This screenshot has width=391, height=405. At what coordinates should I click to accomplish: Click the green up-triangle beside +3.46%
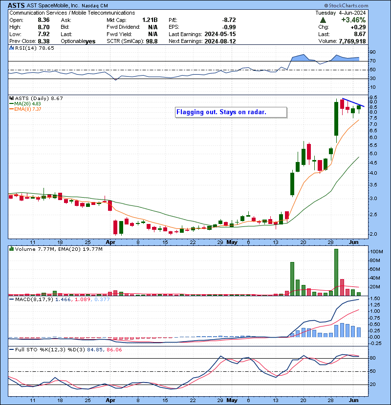(323, 20)
